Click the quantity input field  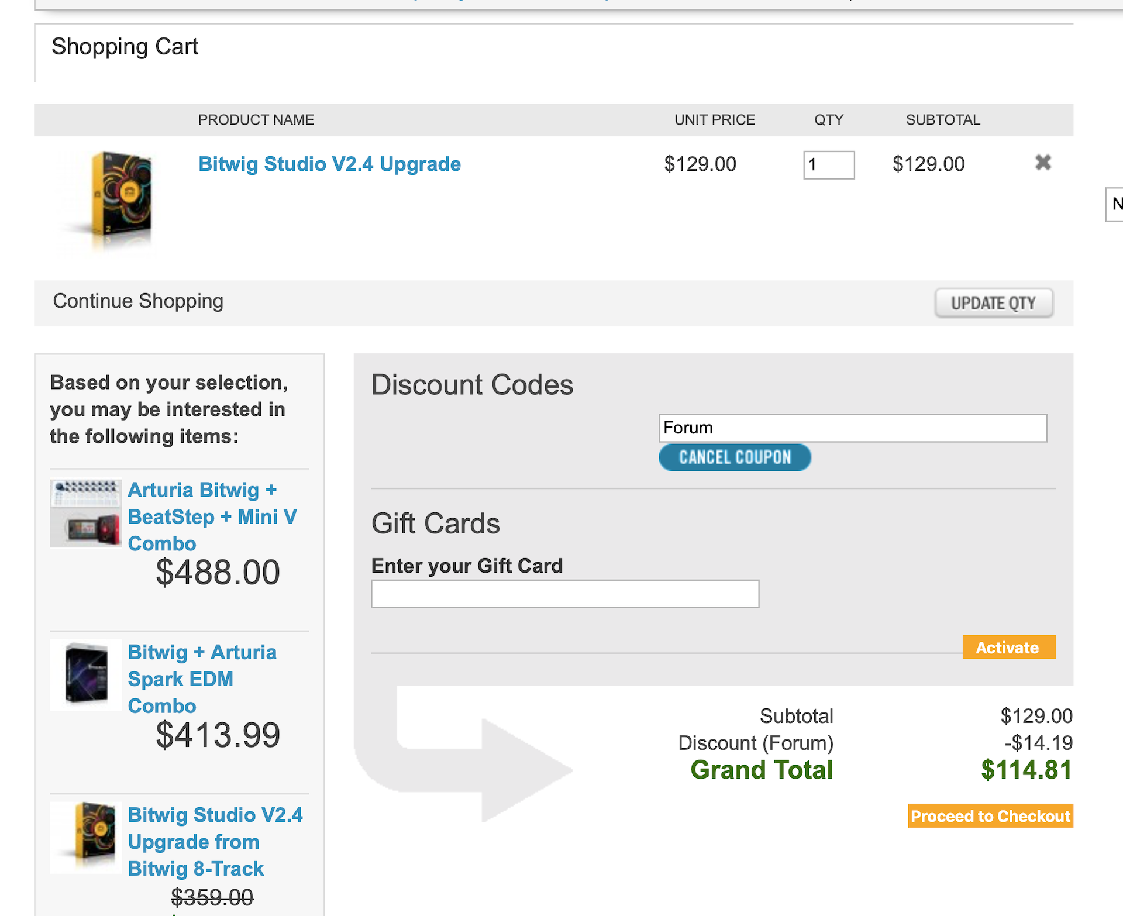[828, 165]
